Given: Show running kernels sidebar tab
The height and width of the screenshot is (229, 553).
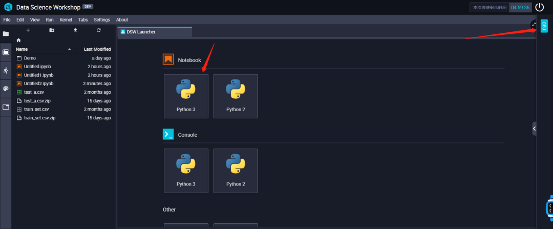Looking at the screenshot, I should 6,70.
